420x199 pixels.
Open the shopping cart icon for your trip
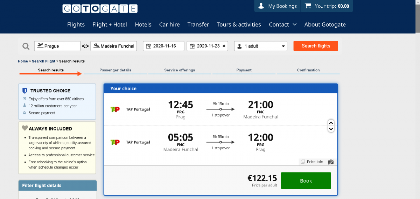coord(308,6)
